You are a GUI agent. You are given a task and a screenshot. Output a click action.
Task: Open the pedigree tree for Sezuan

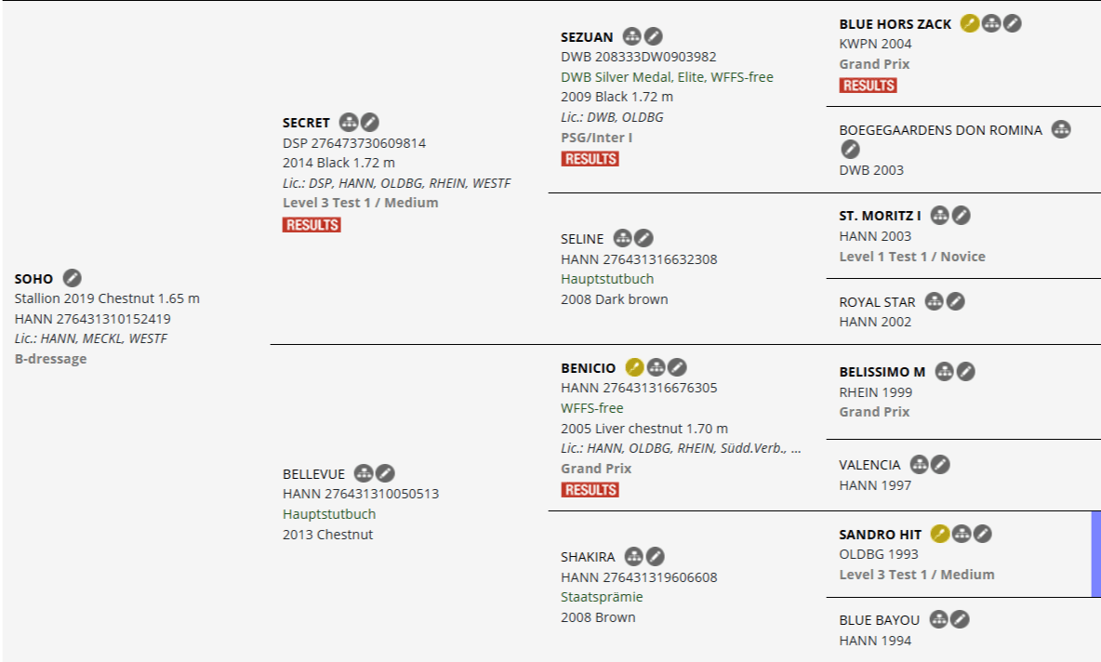pyautogui.click(x=632, y=36)
